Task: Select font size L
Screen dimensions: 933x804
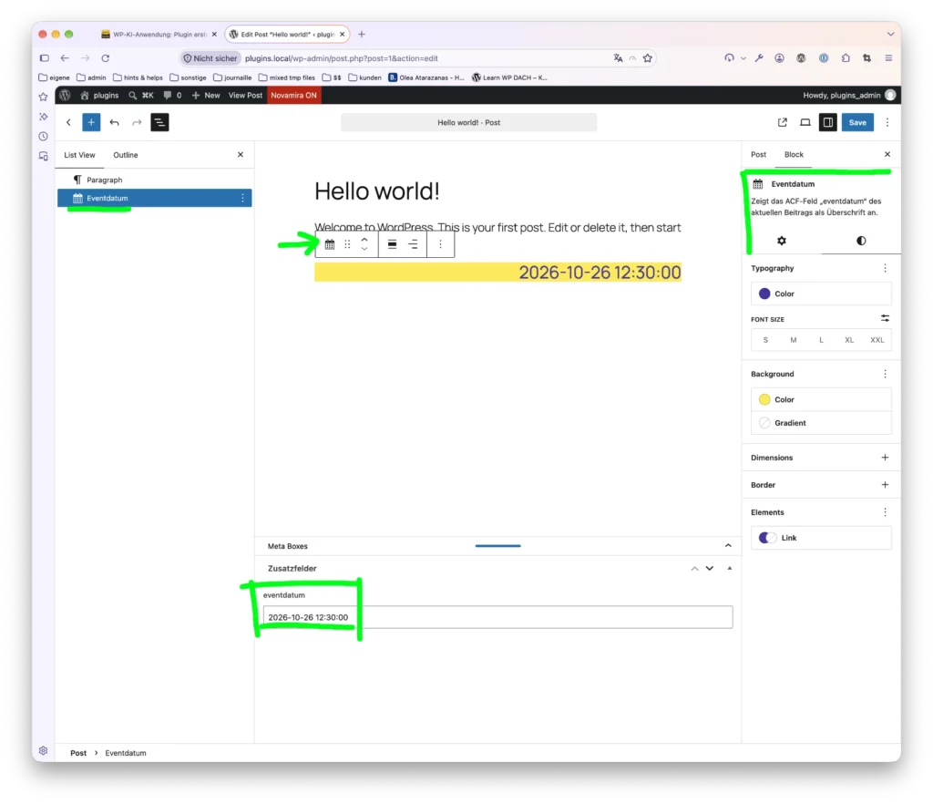Action: click(821, 340)
